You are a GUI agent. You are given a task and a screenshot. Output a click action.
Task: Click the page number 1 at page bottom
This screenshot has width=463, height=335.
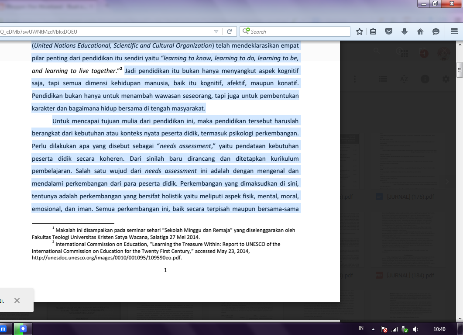165,270
